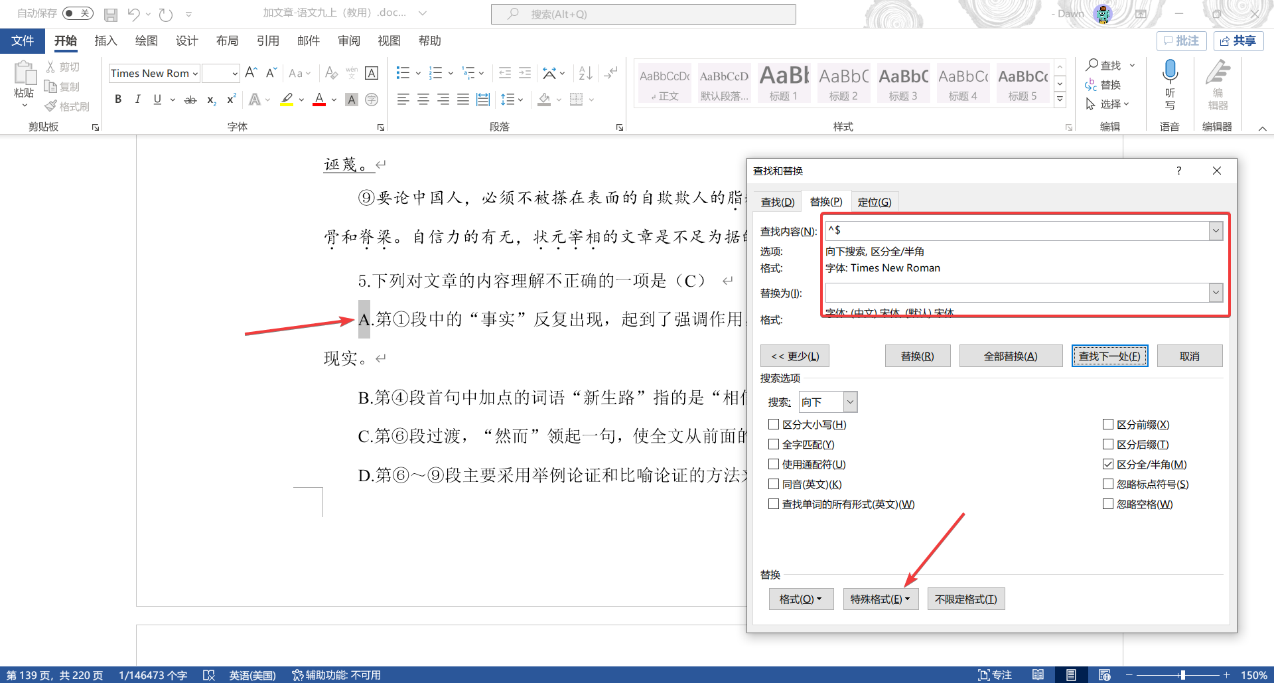Click the Sort icon in paragraph group
The width and height of the screenshot is (1274, 683).
click(x=585, y=73)
